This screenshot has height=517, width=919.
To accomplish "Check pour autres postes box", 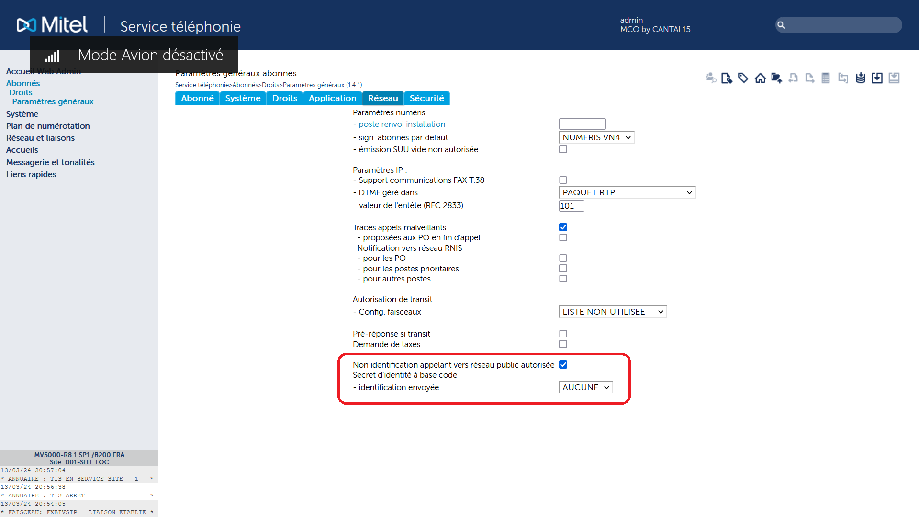I will pyautogui.click(x=563, y=279).
